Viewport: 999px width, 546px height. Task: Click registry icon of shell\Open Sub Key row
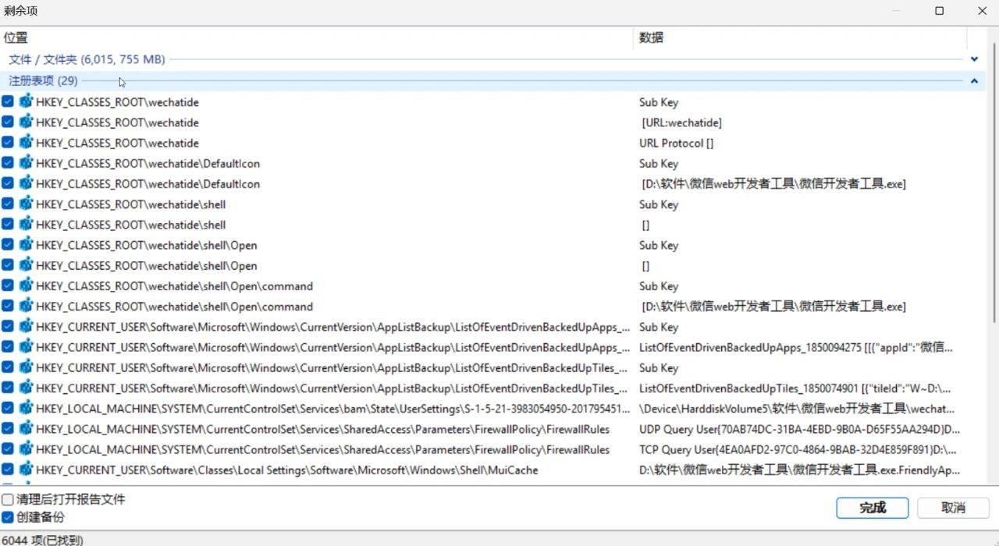click(x=26, y=244)
